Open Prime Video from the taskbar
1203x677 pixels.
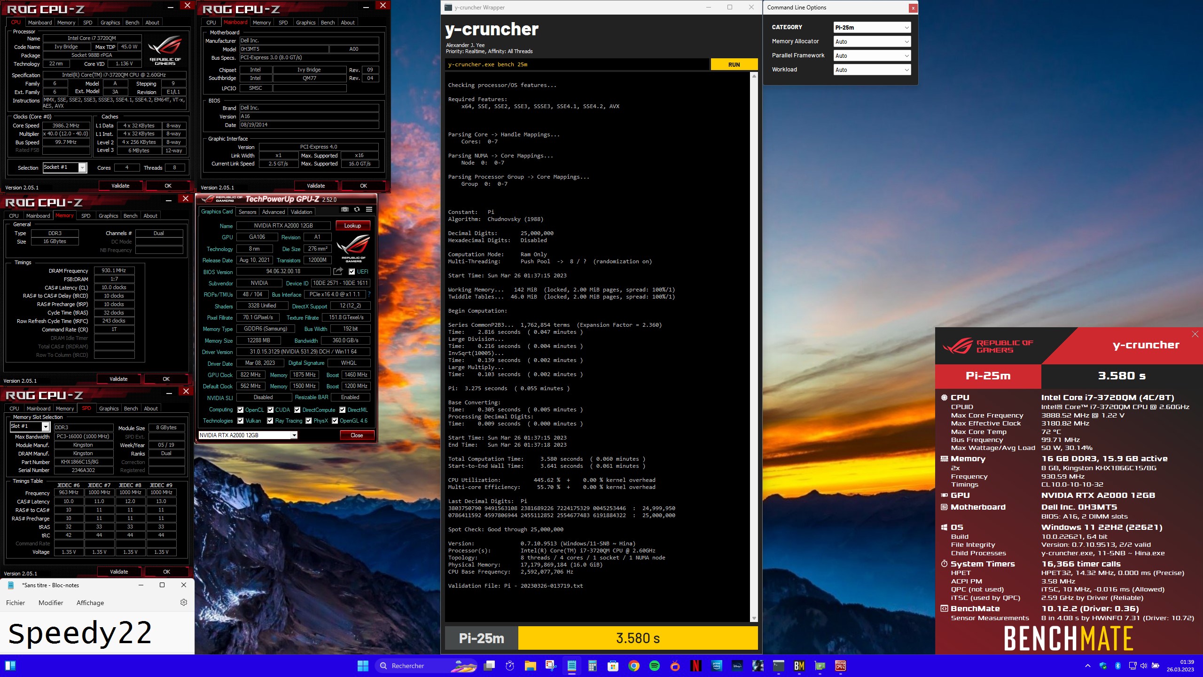(x=717, y=666)
